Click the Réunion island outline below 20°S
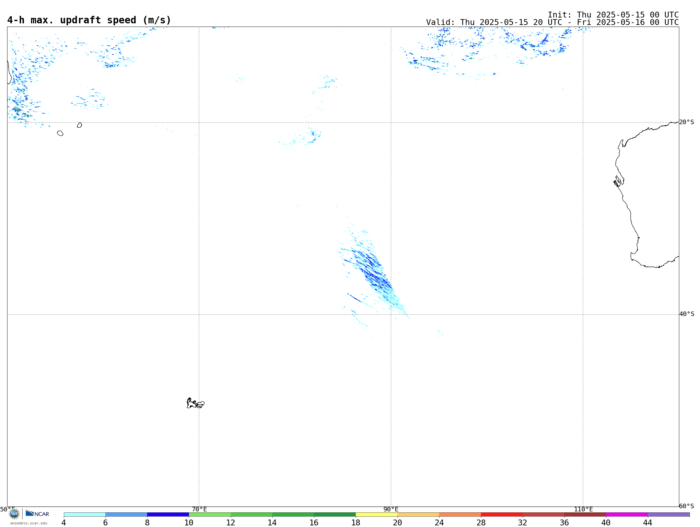The height and width of the screenshot is (527, 700). point(60,133)
